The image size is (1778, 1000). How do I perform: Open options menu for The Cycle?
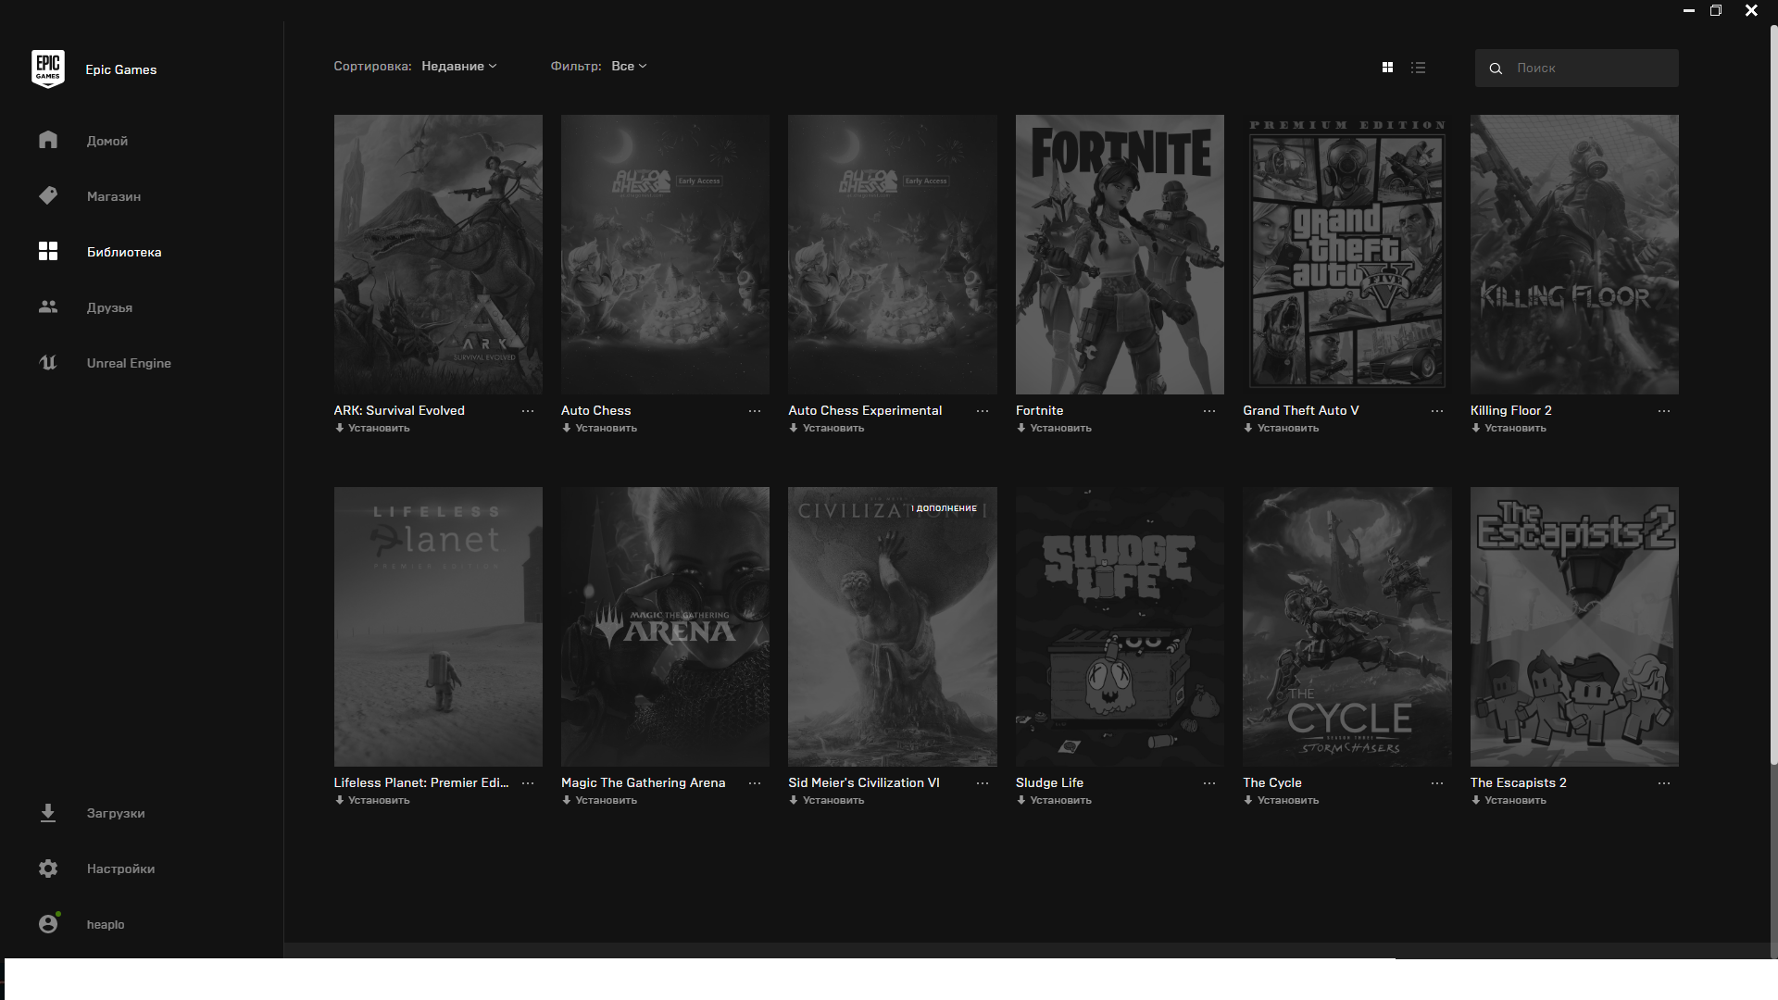click(x=1437, y=782)
